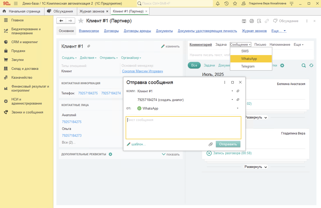The width and height of the screenshot is (321, 208).
Task: Open the history clock icon
Action: (226, 4)
